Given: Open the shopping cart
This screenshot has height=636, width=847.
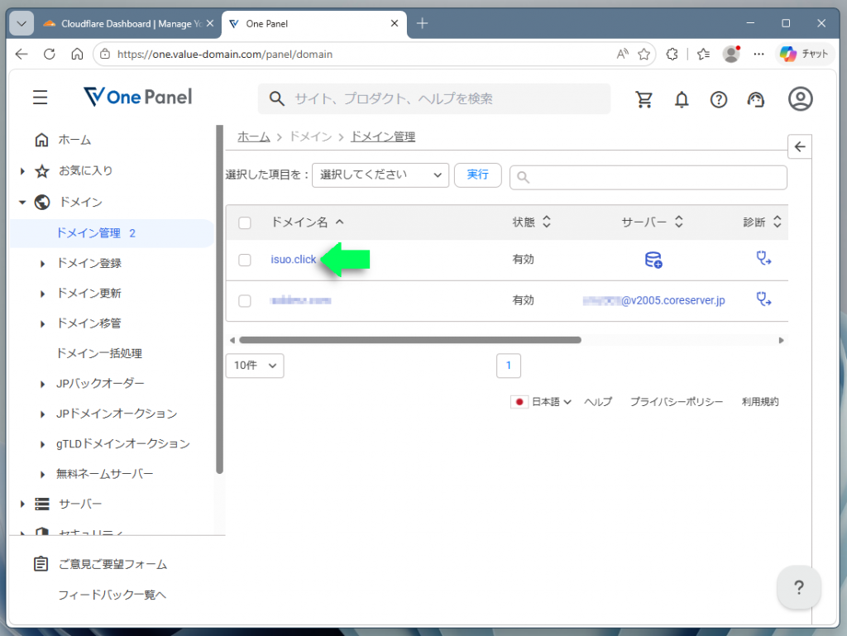Looking at the screenshot, I should click(x=644, y=99).
